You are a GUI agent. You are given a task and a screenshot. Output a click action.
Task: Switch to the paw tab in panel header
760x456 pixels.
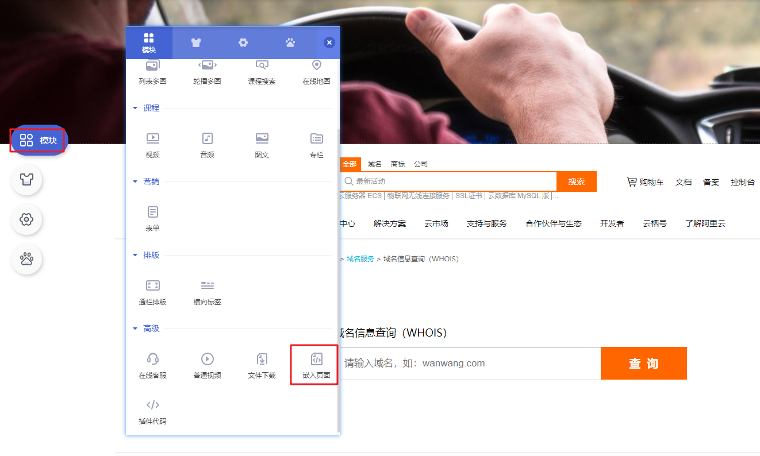tap(290, 43)
